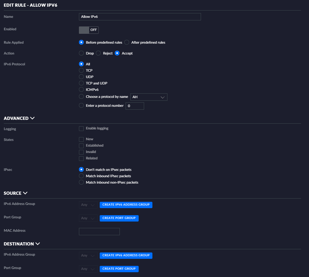Click Create Port Group under Source
Screen dimensions: 309x277
tap(119, 218)
